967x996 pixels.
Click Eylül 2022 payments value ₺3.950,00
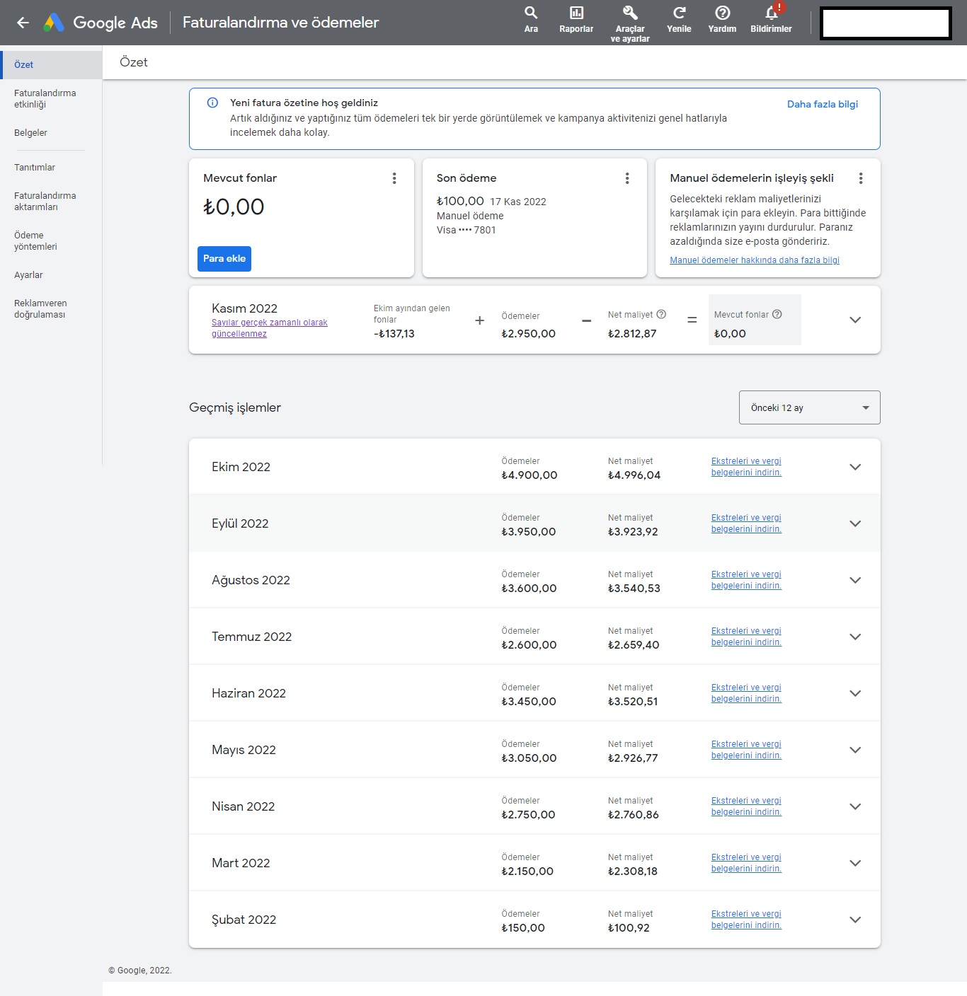[x=529, y=532]
